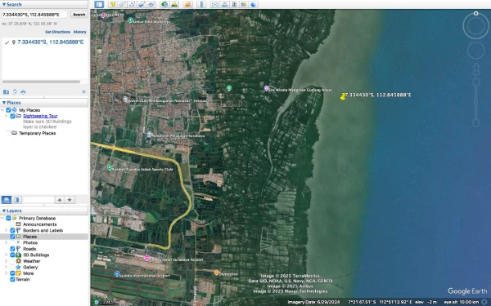Move selected place up with arrow button

60,200
